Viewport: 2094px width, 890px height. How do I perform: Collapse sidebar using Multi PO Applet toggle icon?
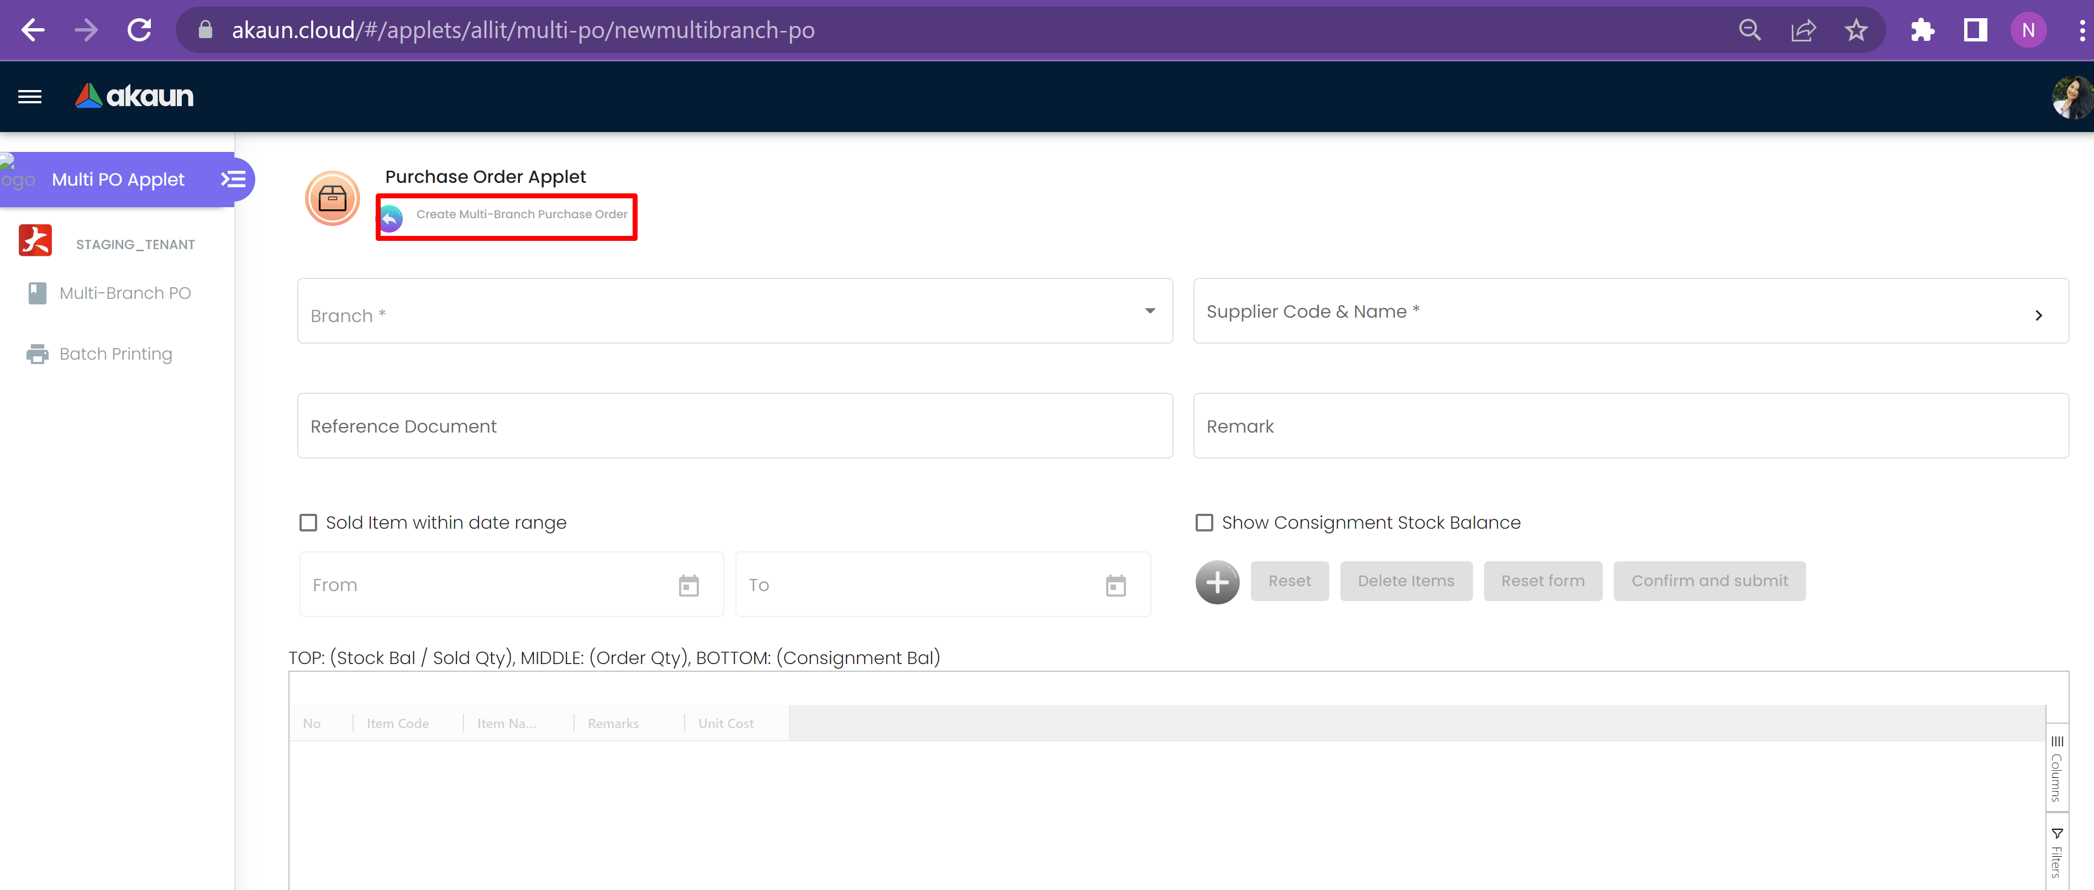233,179
